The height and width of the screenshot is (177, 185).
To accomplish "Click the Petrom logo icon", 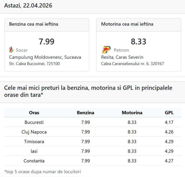I will (x=106, y=50).
